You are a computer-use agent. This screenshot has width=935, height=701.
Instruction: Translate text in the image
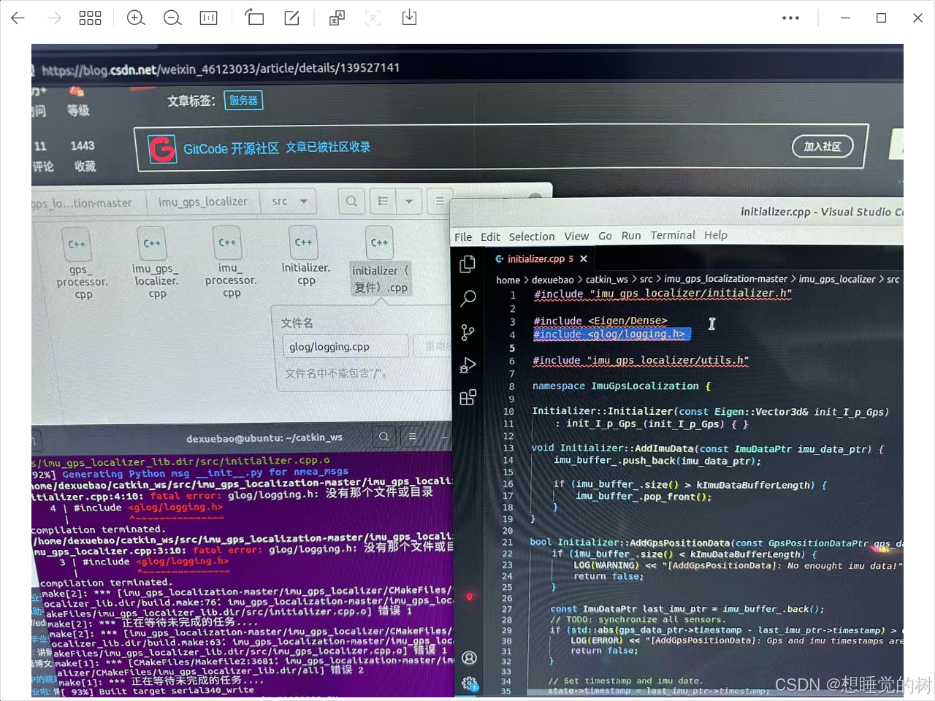[336, 18]
